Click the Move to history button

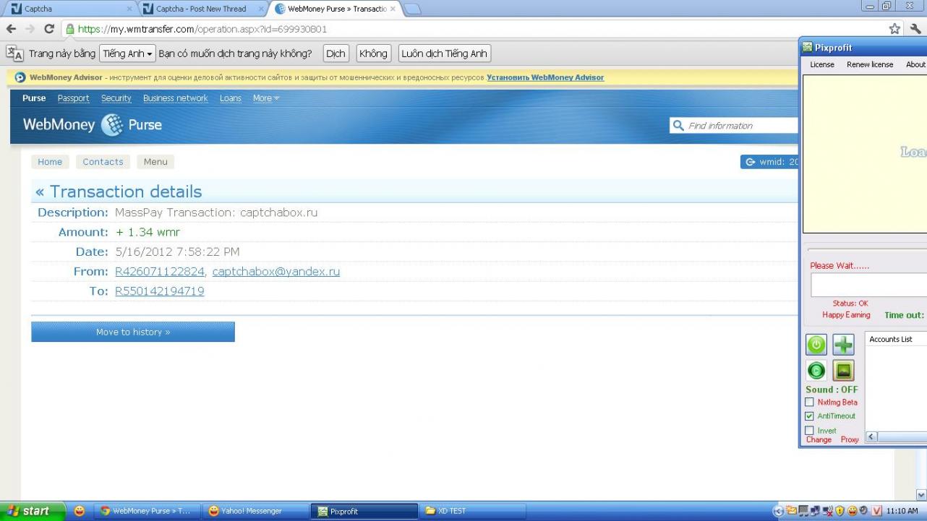click(133, 332)
